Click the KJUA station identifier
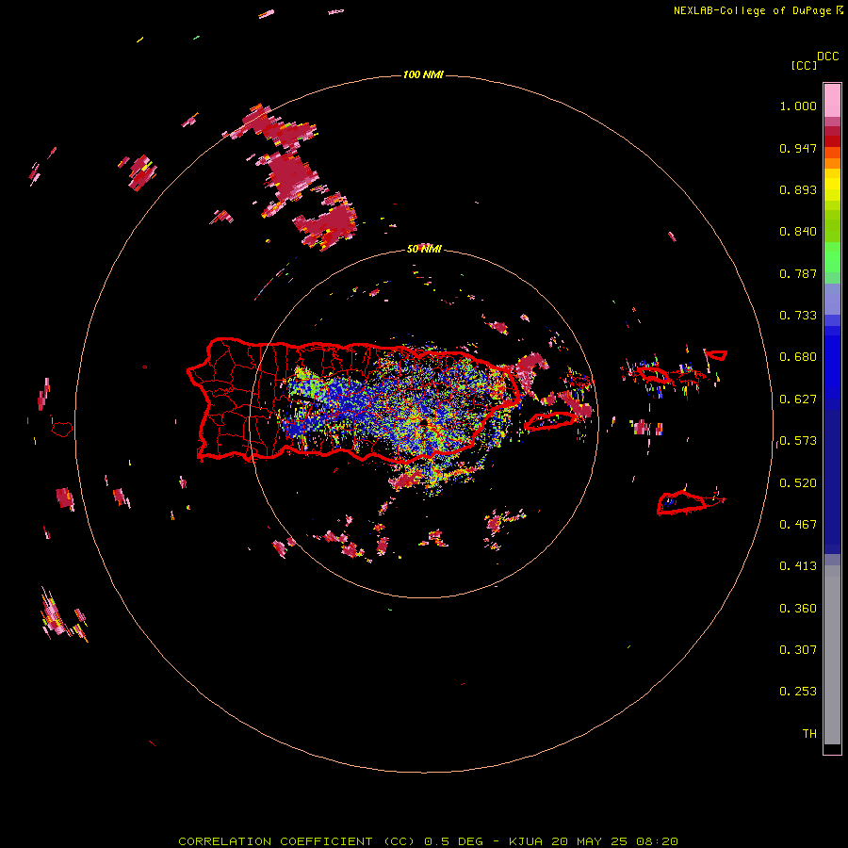The width and height of the screenshot is (848, 848). tap(525, 841)
